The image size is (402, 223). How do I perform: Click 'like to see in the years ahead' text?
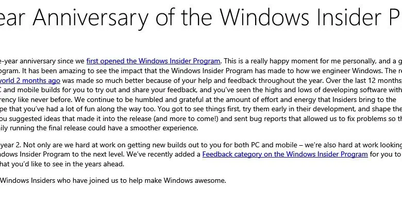click(72, 164)
